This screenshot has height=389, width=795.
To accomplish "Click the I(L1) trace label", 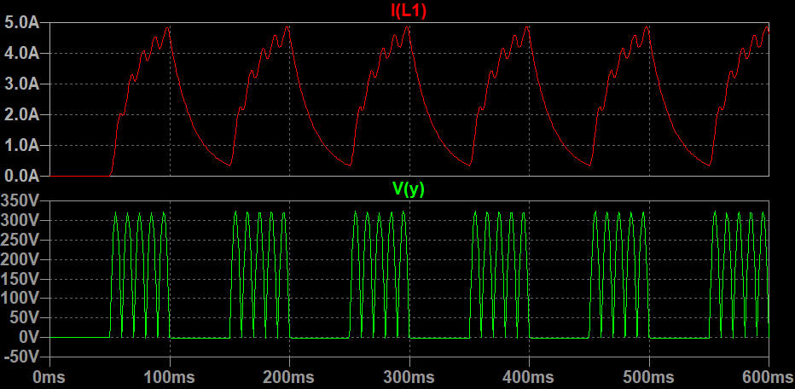I will click(409, 10).
